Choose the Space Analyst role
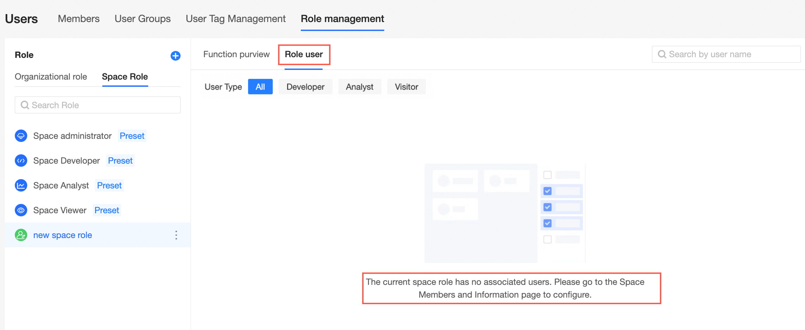The image size is (805, 330). coord(61,185)
